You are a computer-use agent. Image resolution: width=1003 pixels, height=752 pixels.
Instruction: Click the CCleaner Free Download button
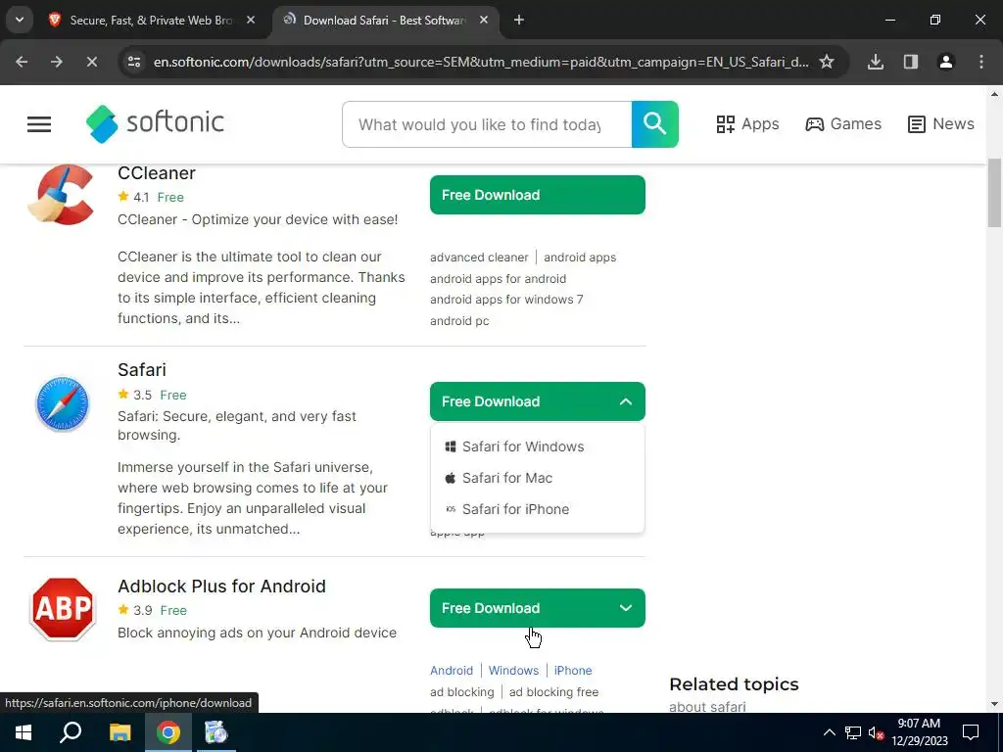[x=538, y=195]
